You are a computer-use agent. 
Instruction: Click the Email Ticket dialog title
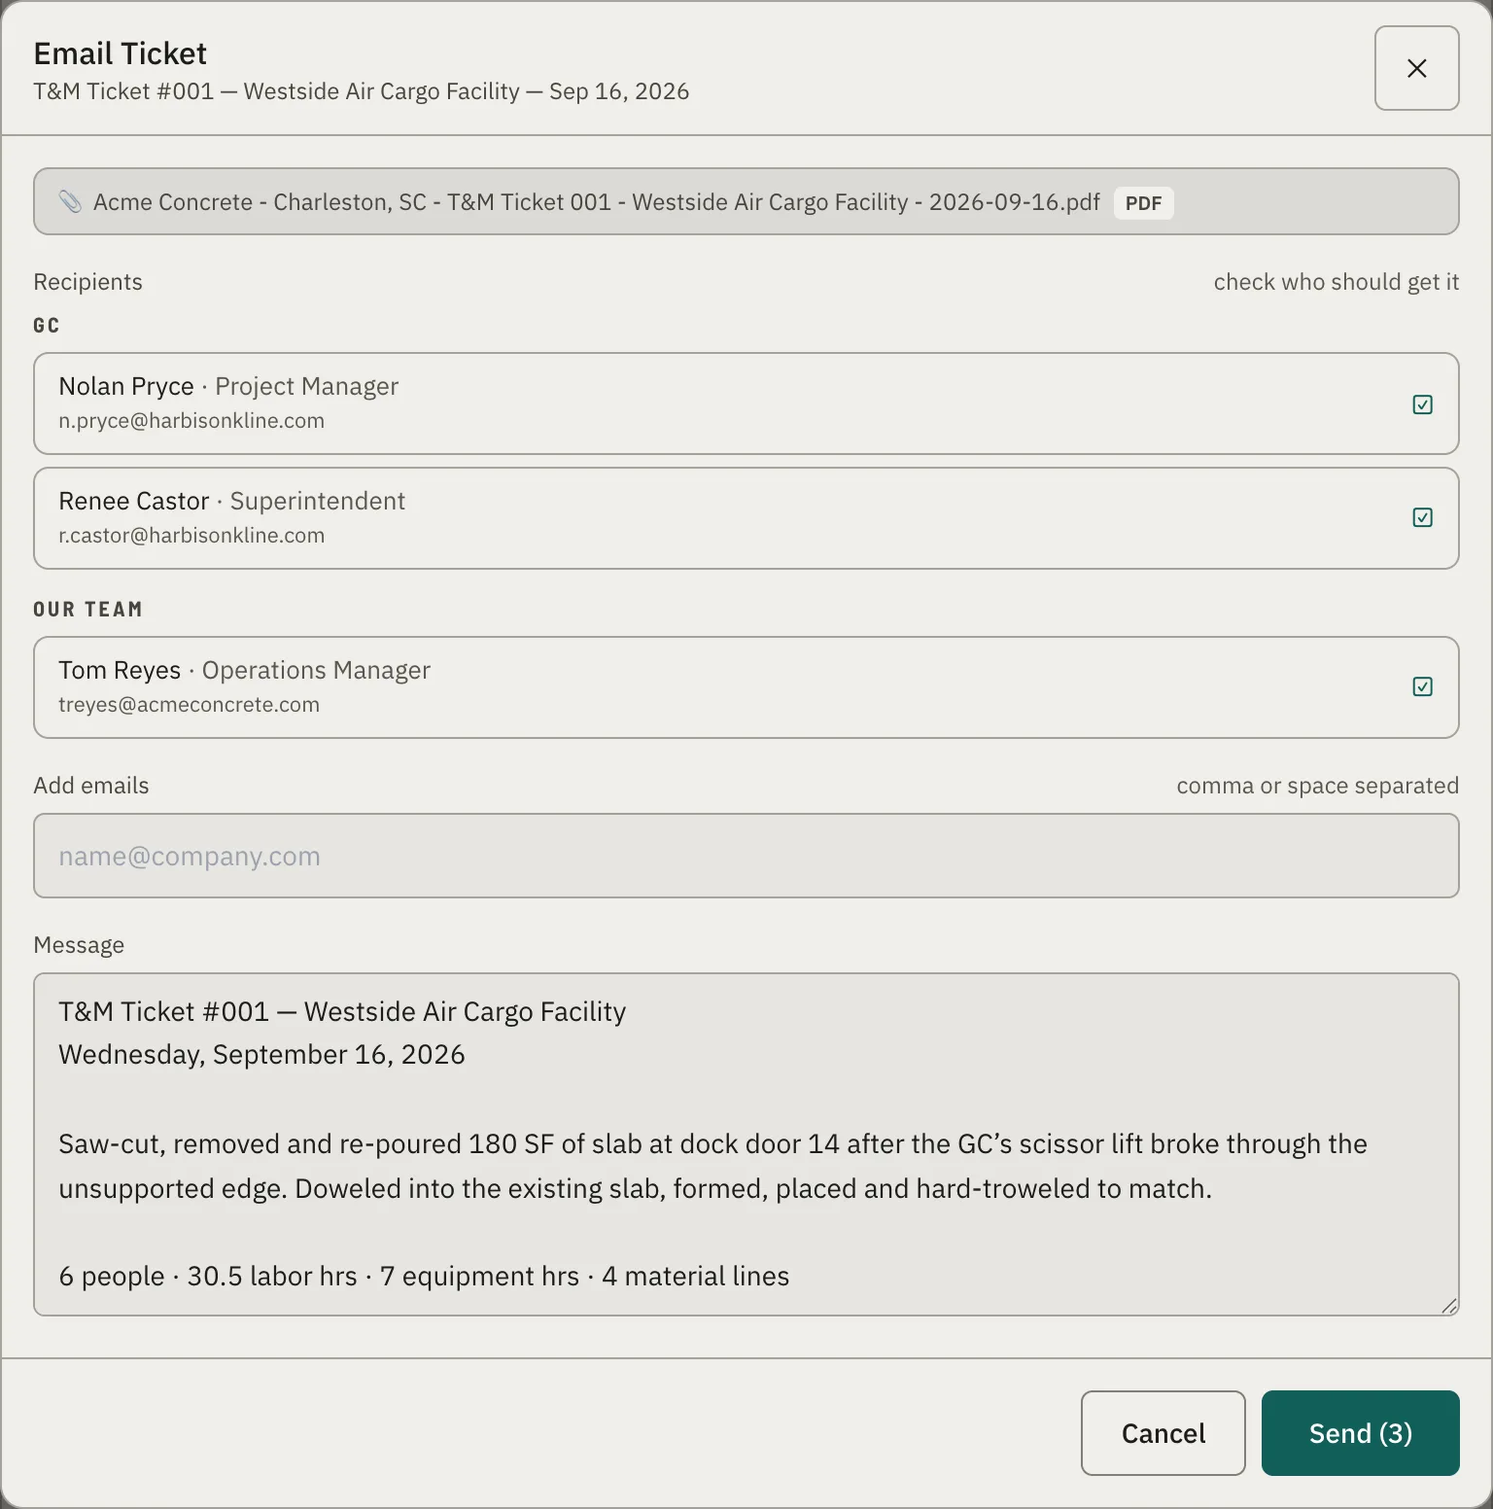point(121,53)
